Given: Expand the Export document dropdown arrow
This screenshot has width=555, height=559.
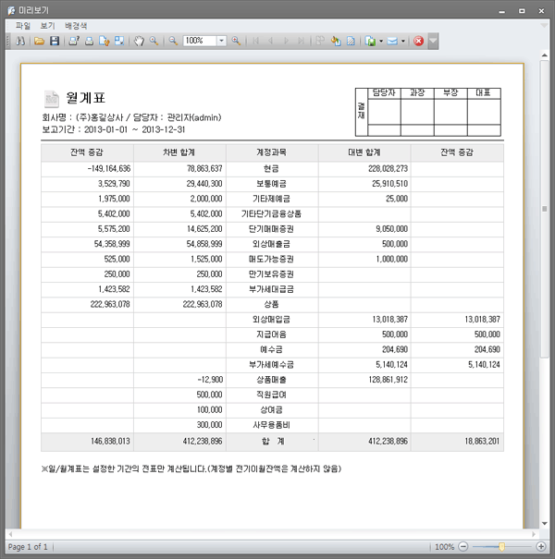Looking at the screenshot, I should click(379, 42).
